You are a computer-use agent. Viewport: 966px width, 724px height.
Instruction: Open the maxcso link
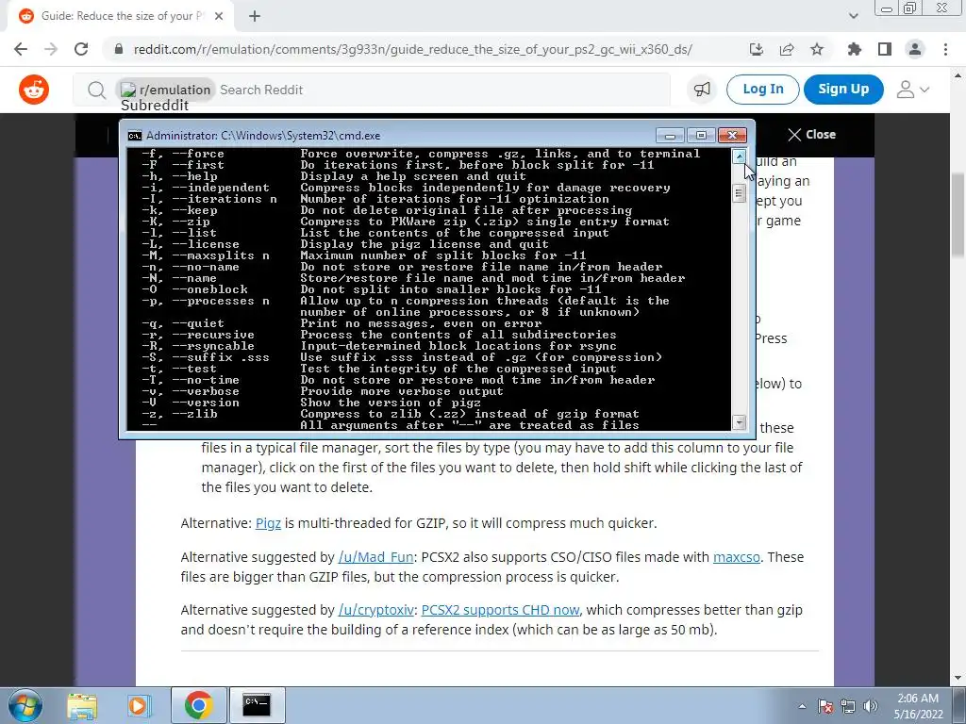tap(736, 557)
